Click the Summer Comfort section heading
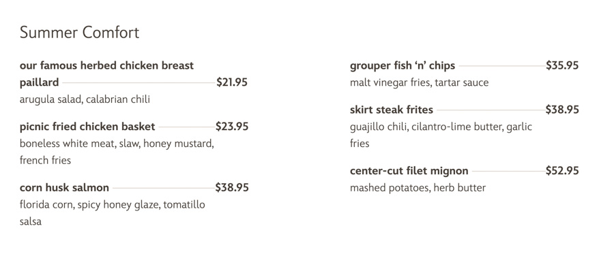This screenshot has width=614, height=273. (x=79, y=32)
